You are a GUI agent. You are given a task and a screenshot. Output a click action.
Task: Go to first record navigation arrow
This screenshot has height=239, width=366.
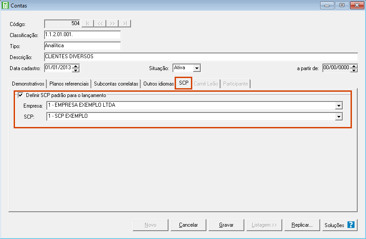click(x=88, y=23)
